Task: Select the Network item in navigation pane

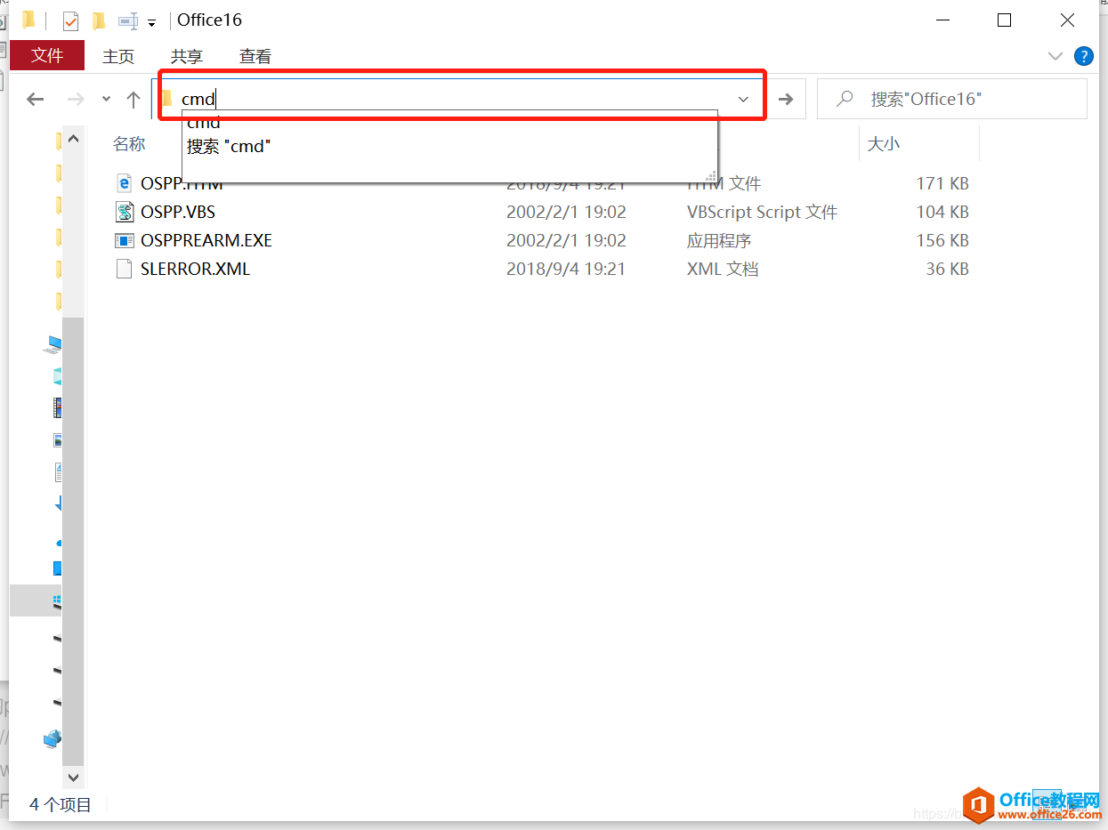Action: click(x=53, y=739)
